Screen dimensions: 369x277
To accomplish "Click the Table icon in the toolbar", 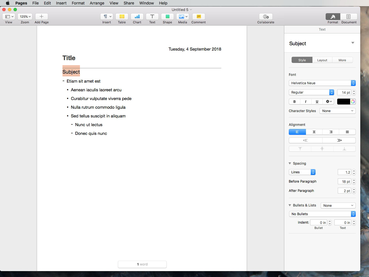I will (122, 17).
